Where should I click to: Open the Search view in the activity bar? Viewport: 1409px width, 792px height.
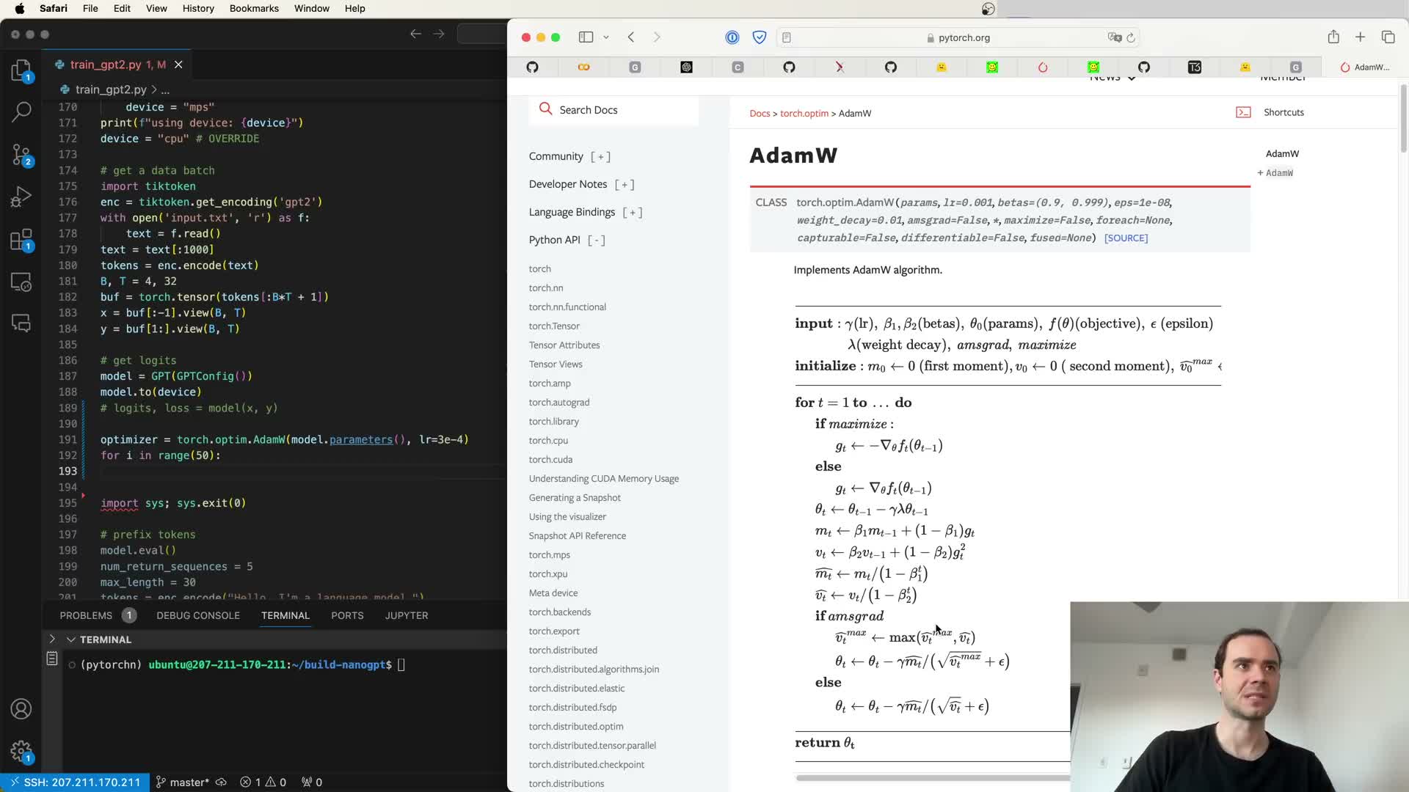coord(21,111)
